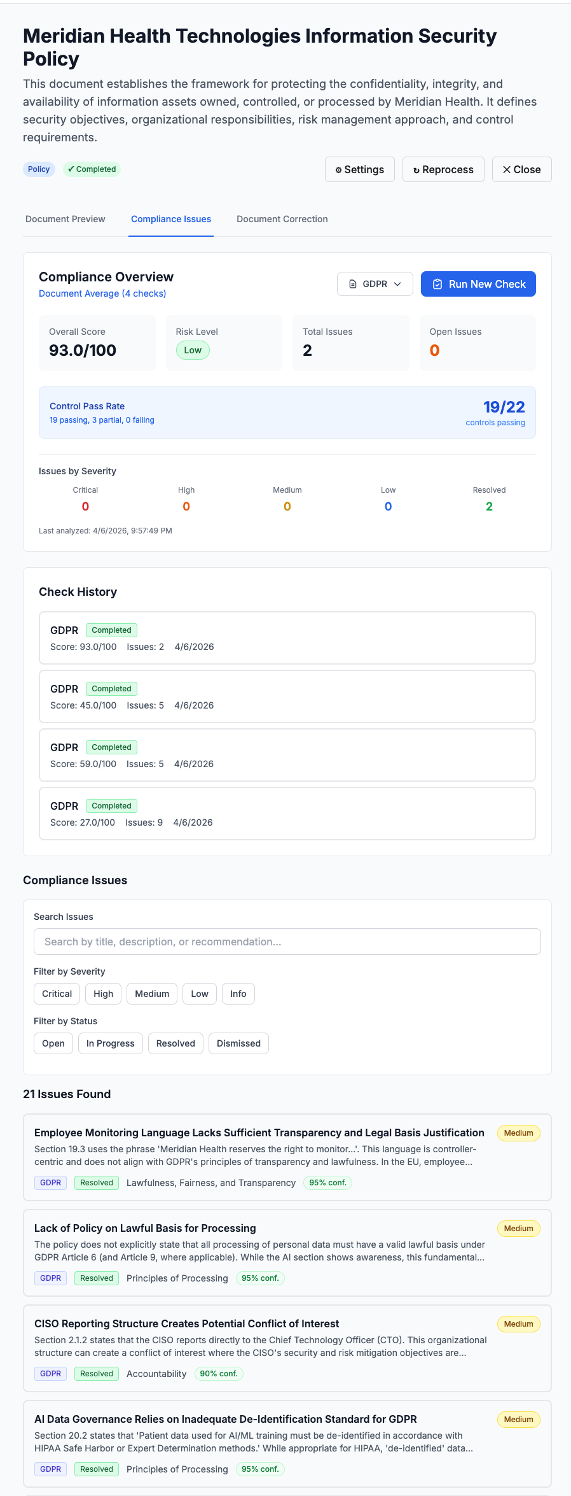Expand the GDPR framework dropdown chevron
The width and height of the screenshot is (571, 1496).
click(x=397, y=284)
